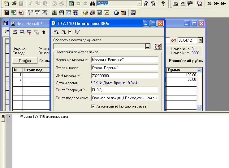The image size is (229, 168).
Task: Select the Сумма cell with 100.00
Action: click(x=182, y=75)
